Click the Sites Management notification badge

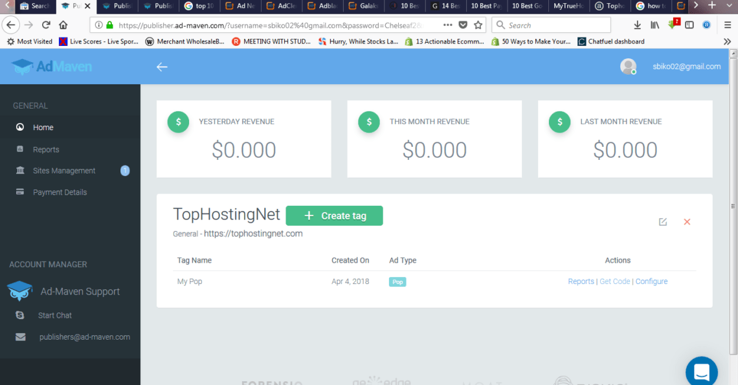pyautogui.click(x=125, y=170)
